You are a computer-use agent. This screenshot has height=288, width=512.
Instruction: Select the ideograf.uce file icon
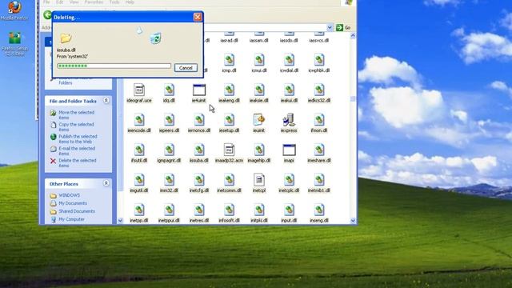click(x=139, y=90)
